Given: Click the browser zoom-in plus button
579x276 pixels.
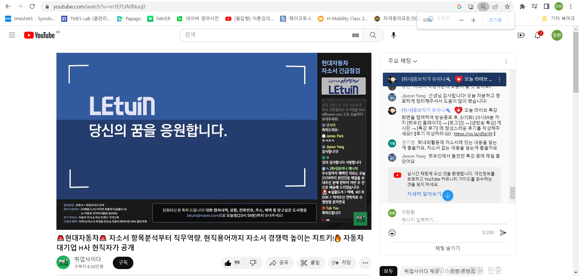Looking at the screenshot, I should click(x=473, y=20).
